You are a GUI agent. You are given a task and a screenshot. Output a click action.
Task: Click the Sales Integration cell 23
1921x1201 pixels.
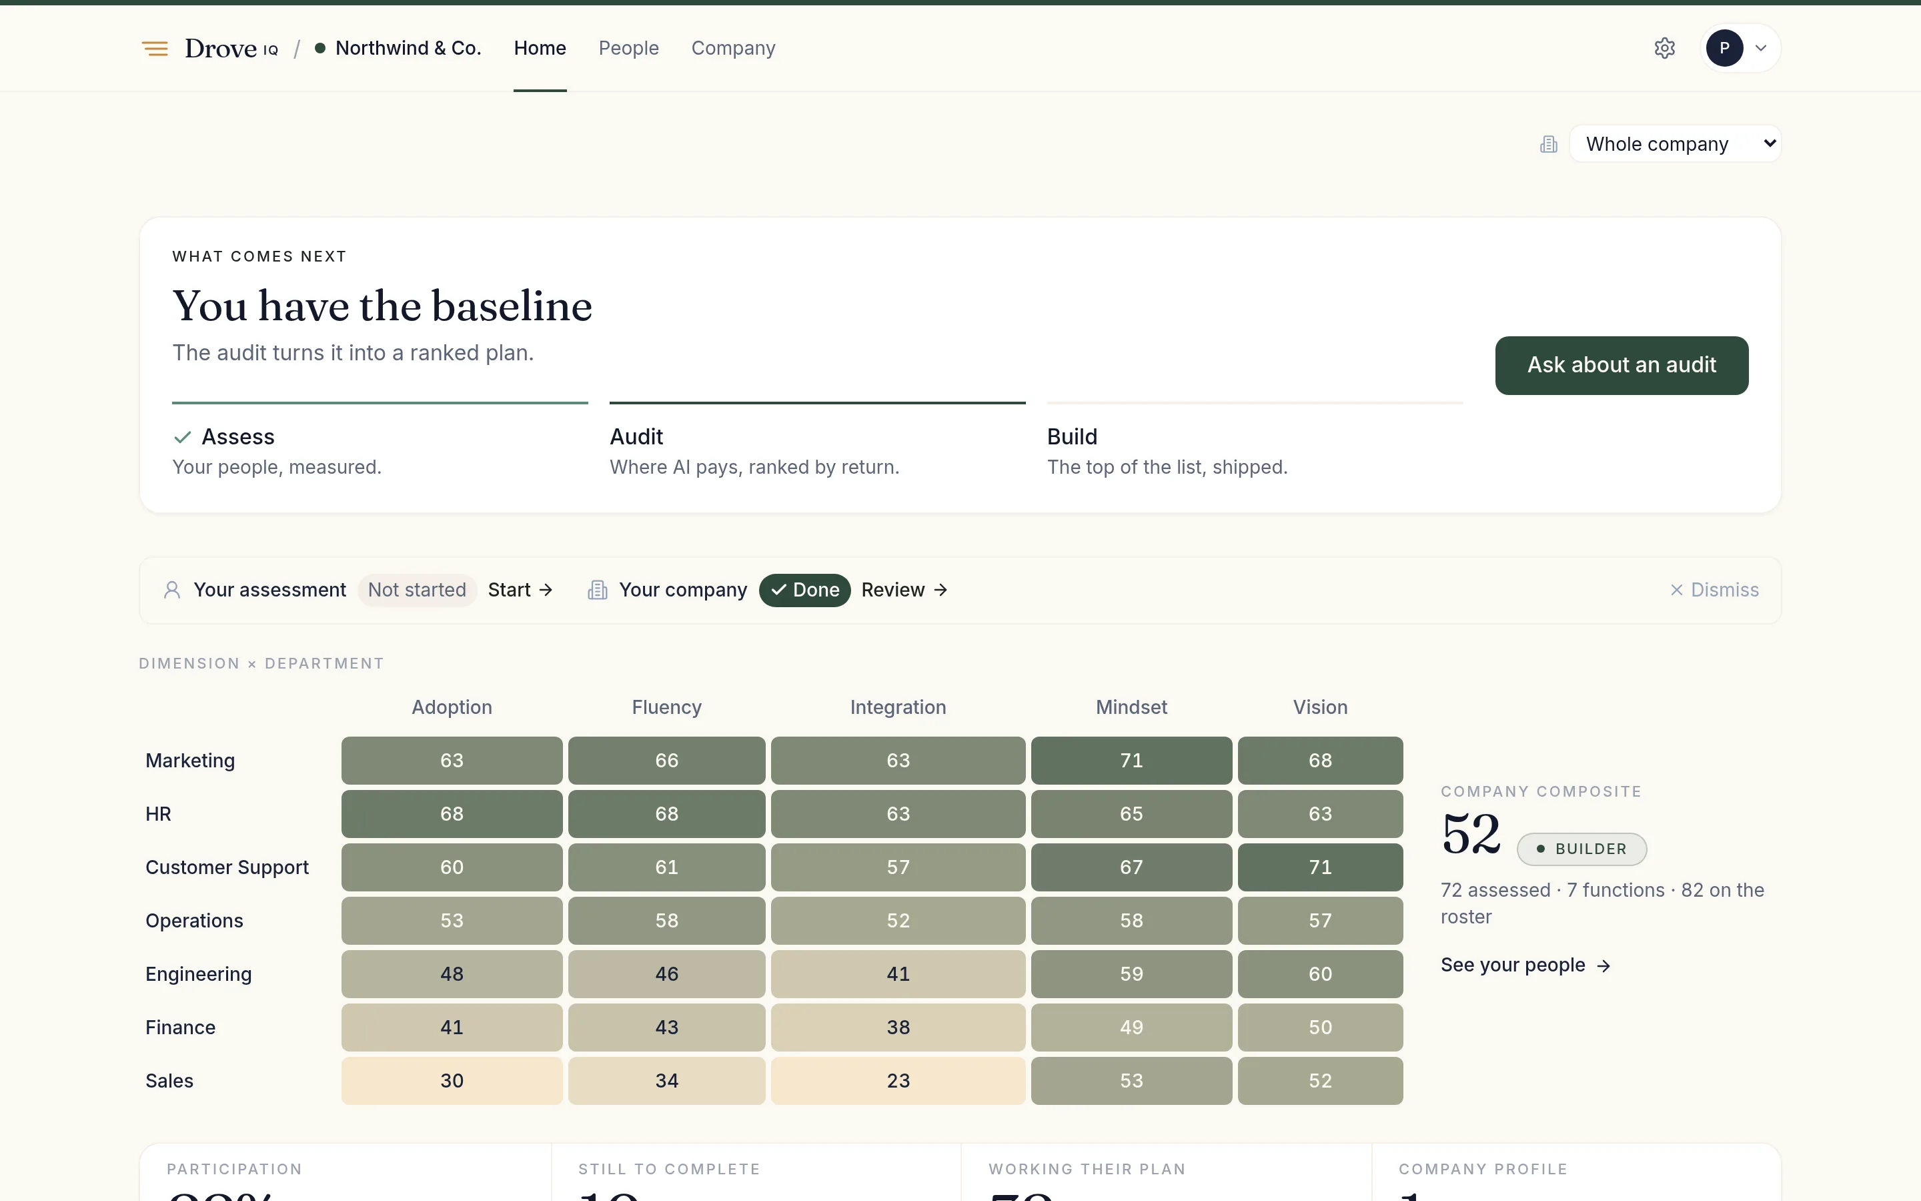pyautogui.click(x=898, y=1080)
